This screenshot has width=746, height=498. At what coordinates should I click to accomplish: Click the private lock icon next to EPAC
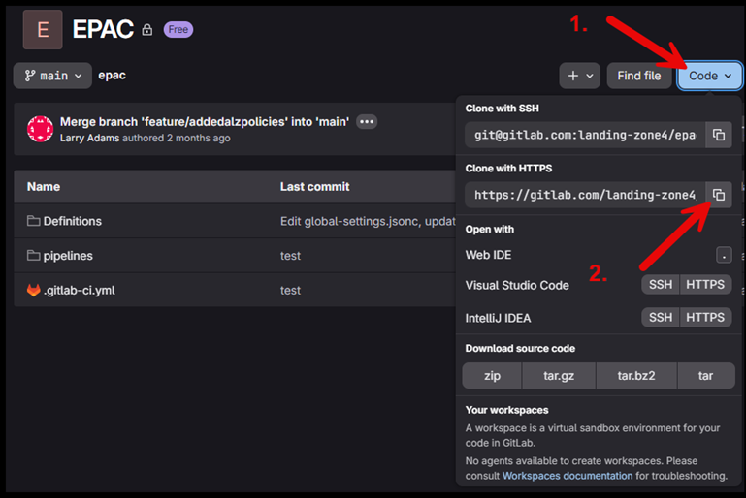[147, 30]
